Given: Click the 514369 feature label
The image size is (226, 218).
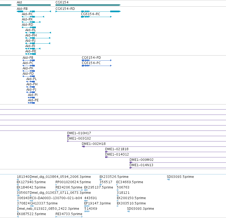Looking at the screenshot, I should coord(91,209).
